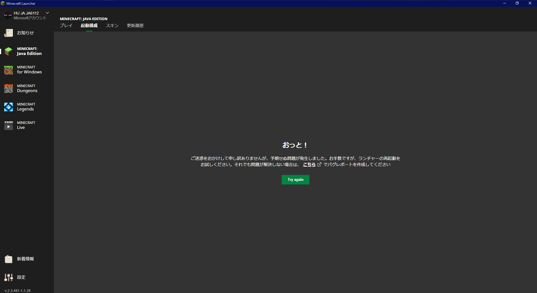This screenshot has height=293, width=537.
Task: Click the account avatar icon
Action: 8,15
